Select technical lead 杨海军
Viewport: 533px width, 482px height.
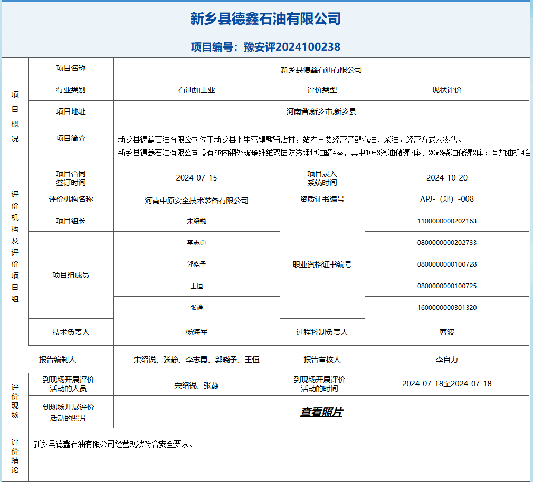click(196, 332)
